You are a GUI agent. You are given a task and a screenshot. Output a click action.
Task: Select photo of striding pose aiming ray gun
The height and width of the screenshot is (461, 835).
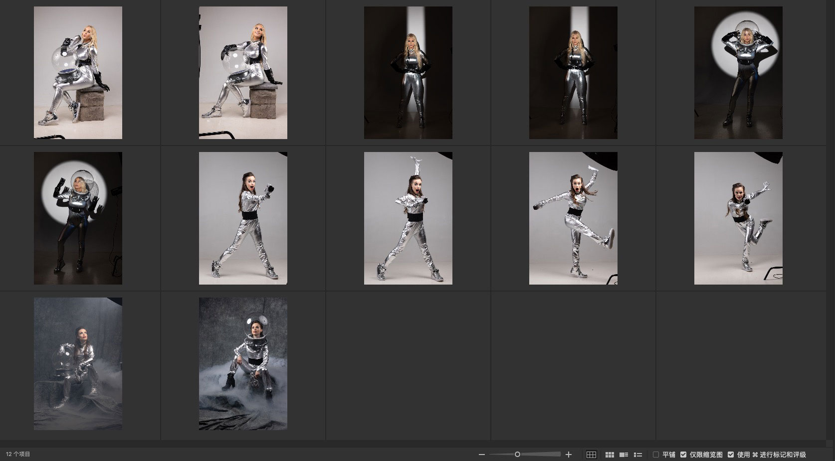click(243, 218)
